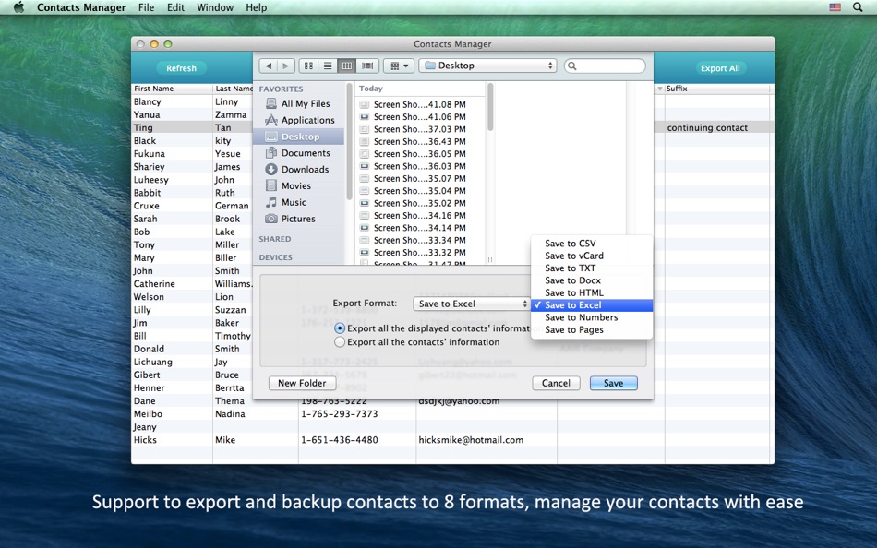Select contact Blancy in the list
Viewport: 877px width, 548px height.
point(147,101)
